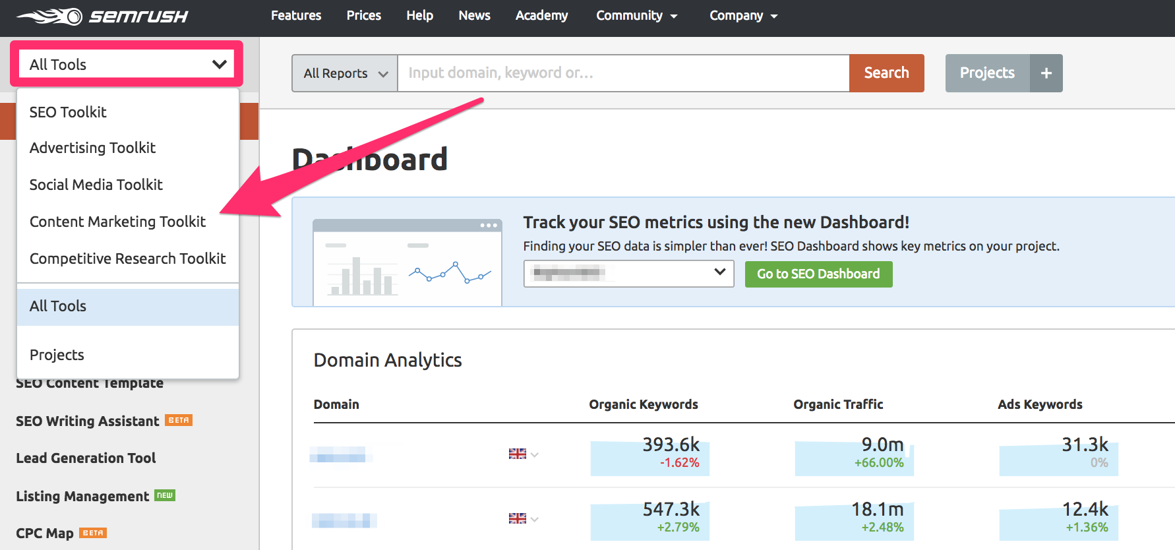Image resolution: width=1175 pixels, height=550 pixels.
Task: Click the Domain Analytics heading
Action: (x=388, y=360)
